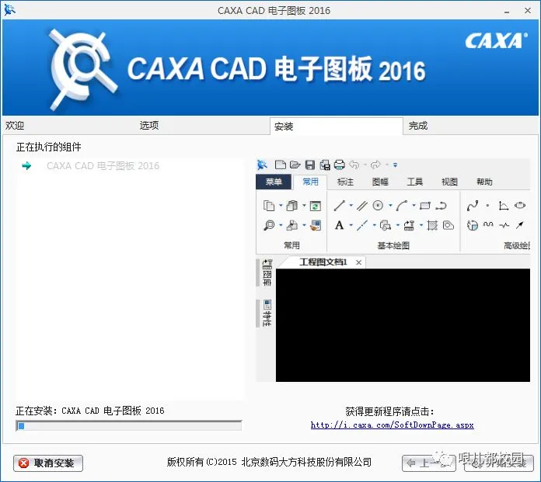This screenshot has width=541, height=482.
Task: Expand the Text tool dropdown arrow in the preview
Action: click(351, 225)
